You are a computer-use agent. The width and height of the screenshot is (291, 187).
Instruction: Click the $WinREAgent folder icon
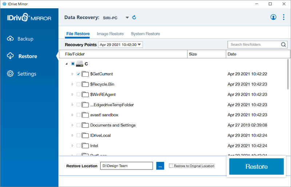pos(85,95)
